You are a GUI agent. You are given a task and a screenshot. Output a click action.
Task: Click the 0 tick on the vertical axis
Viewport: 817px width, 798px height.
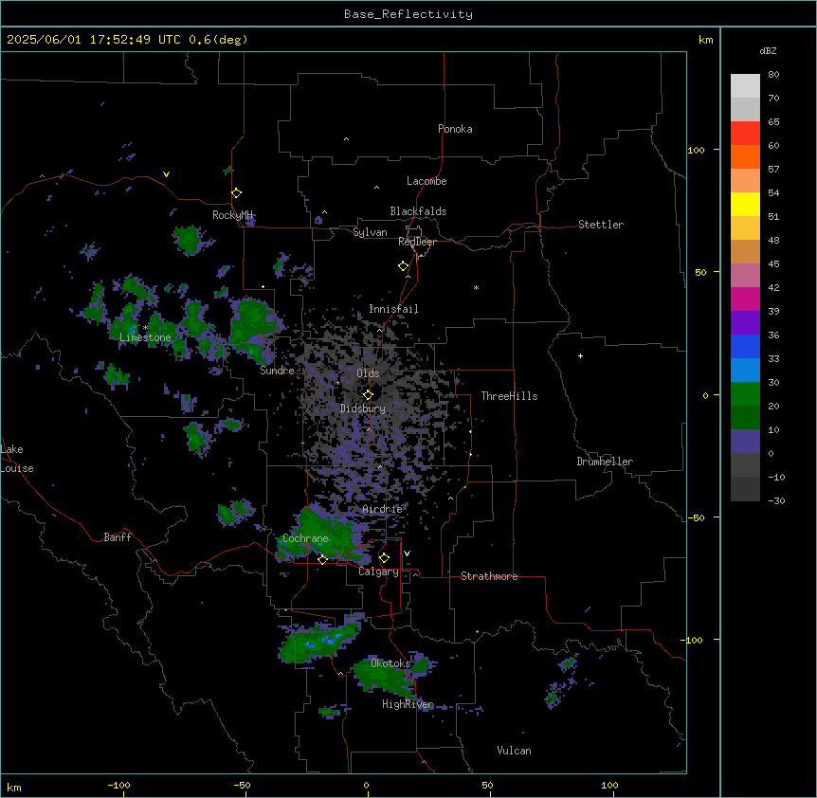705,395
